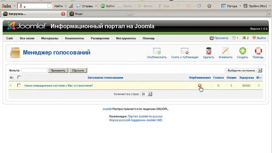Open the browser toolbar settings gear
This screenshot has width=272, height=153.
point(209,6)
